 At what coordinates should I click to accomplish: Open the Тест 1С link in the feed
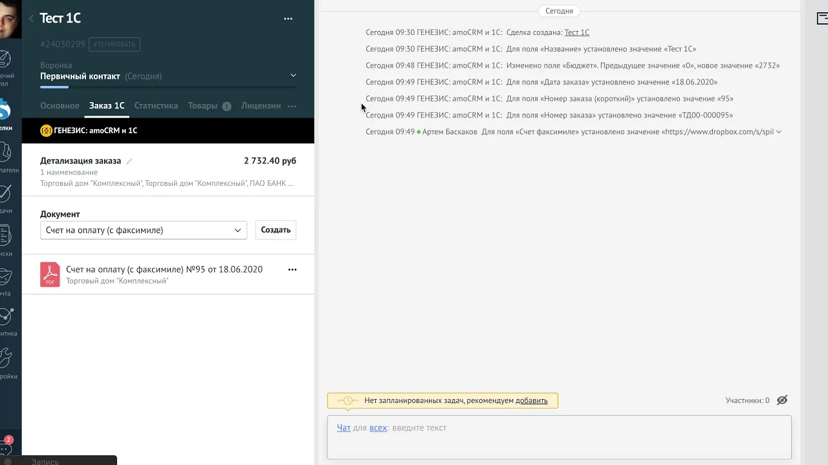(577, 32)
